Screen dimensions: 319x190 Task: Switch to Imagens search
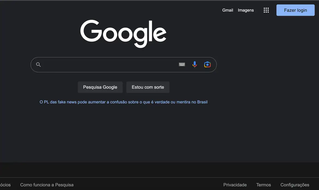pos(245,10)
